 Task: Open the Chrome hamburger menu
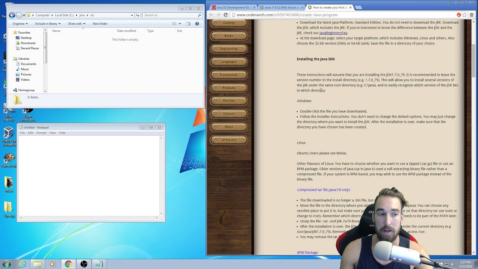(x=472, y=15)
